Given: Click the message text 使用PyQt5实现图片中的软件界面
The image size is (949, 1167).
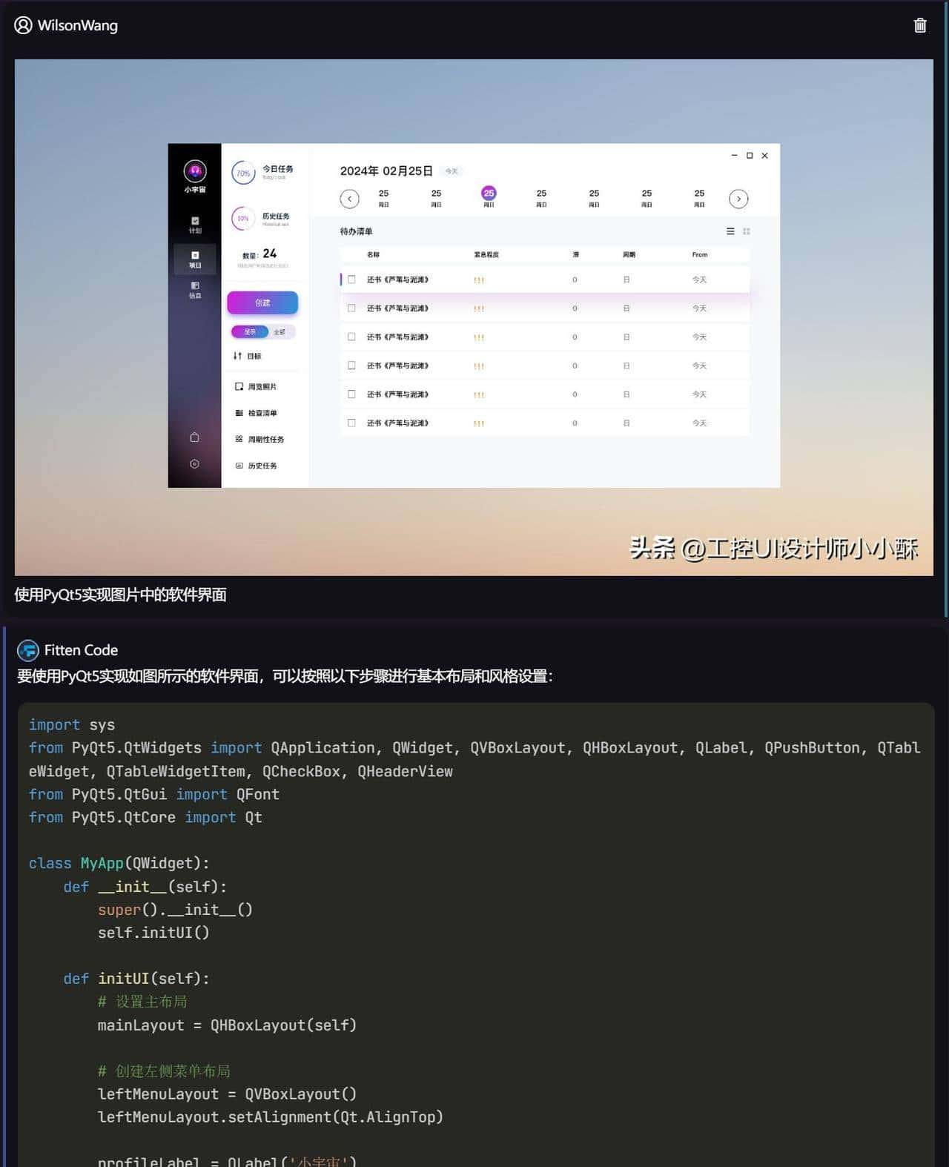Looking at the screenshot, I should [x=120, y=595].
